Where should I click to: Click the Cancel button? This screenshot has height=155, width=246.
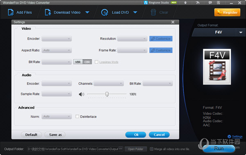tap(159, 135)
